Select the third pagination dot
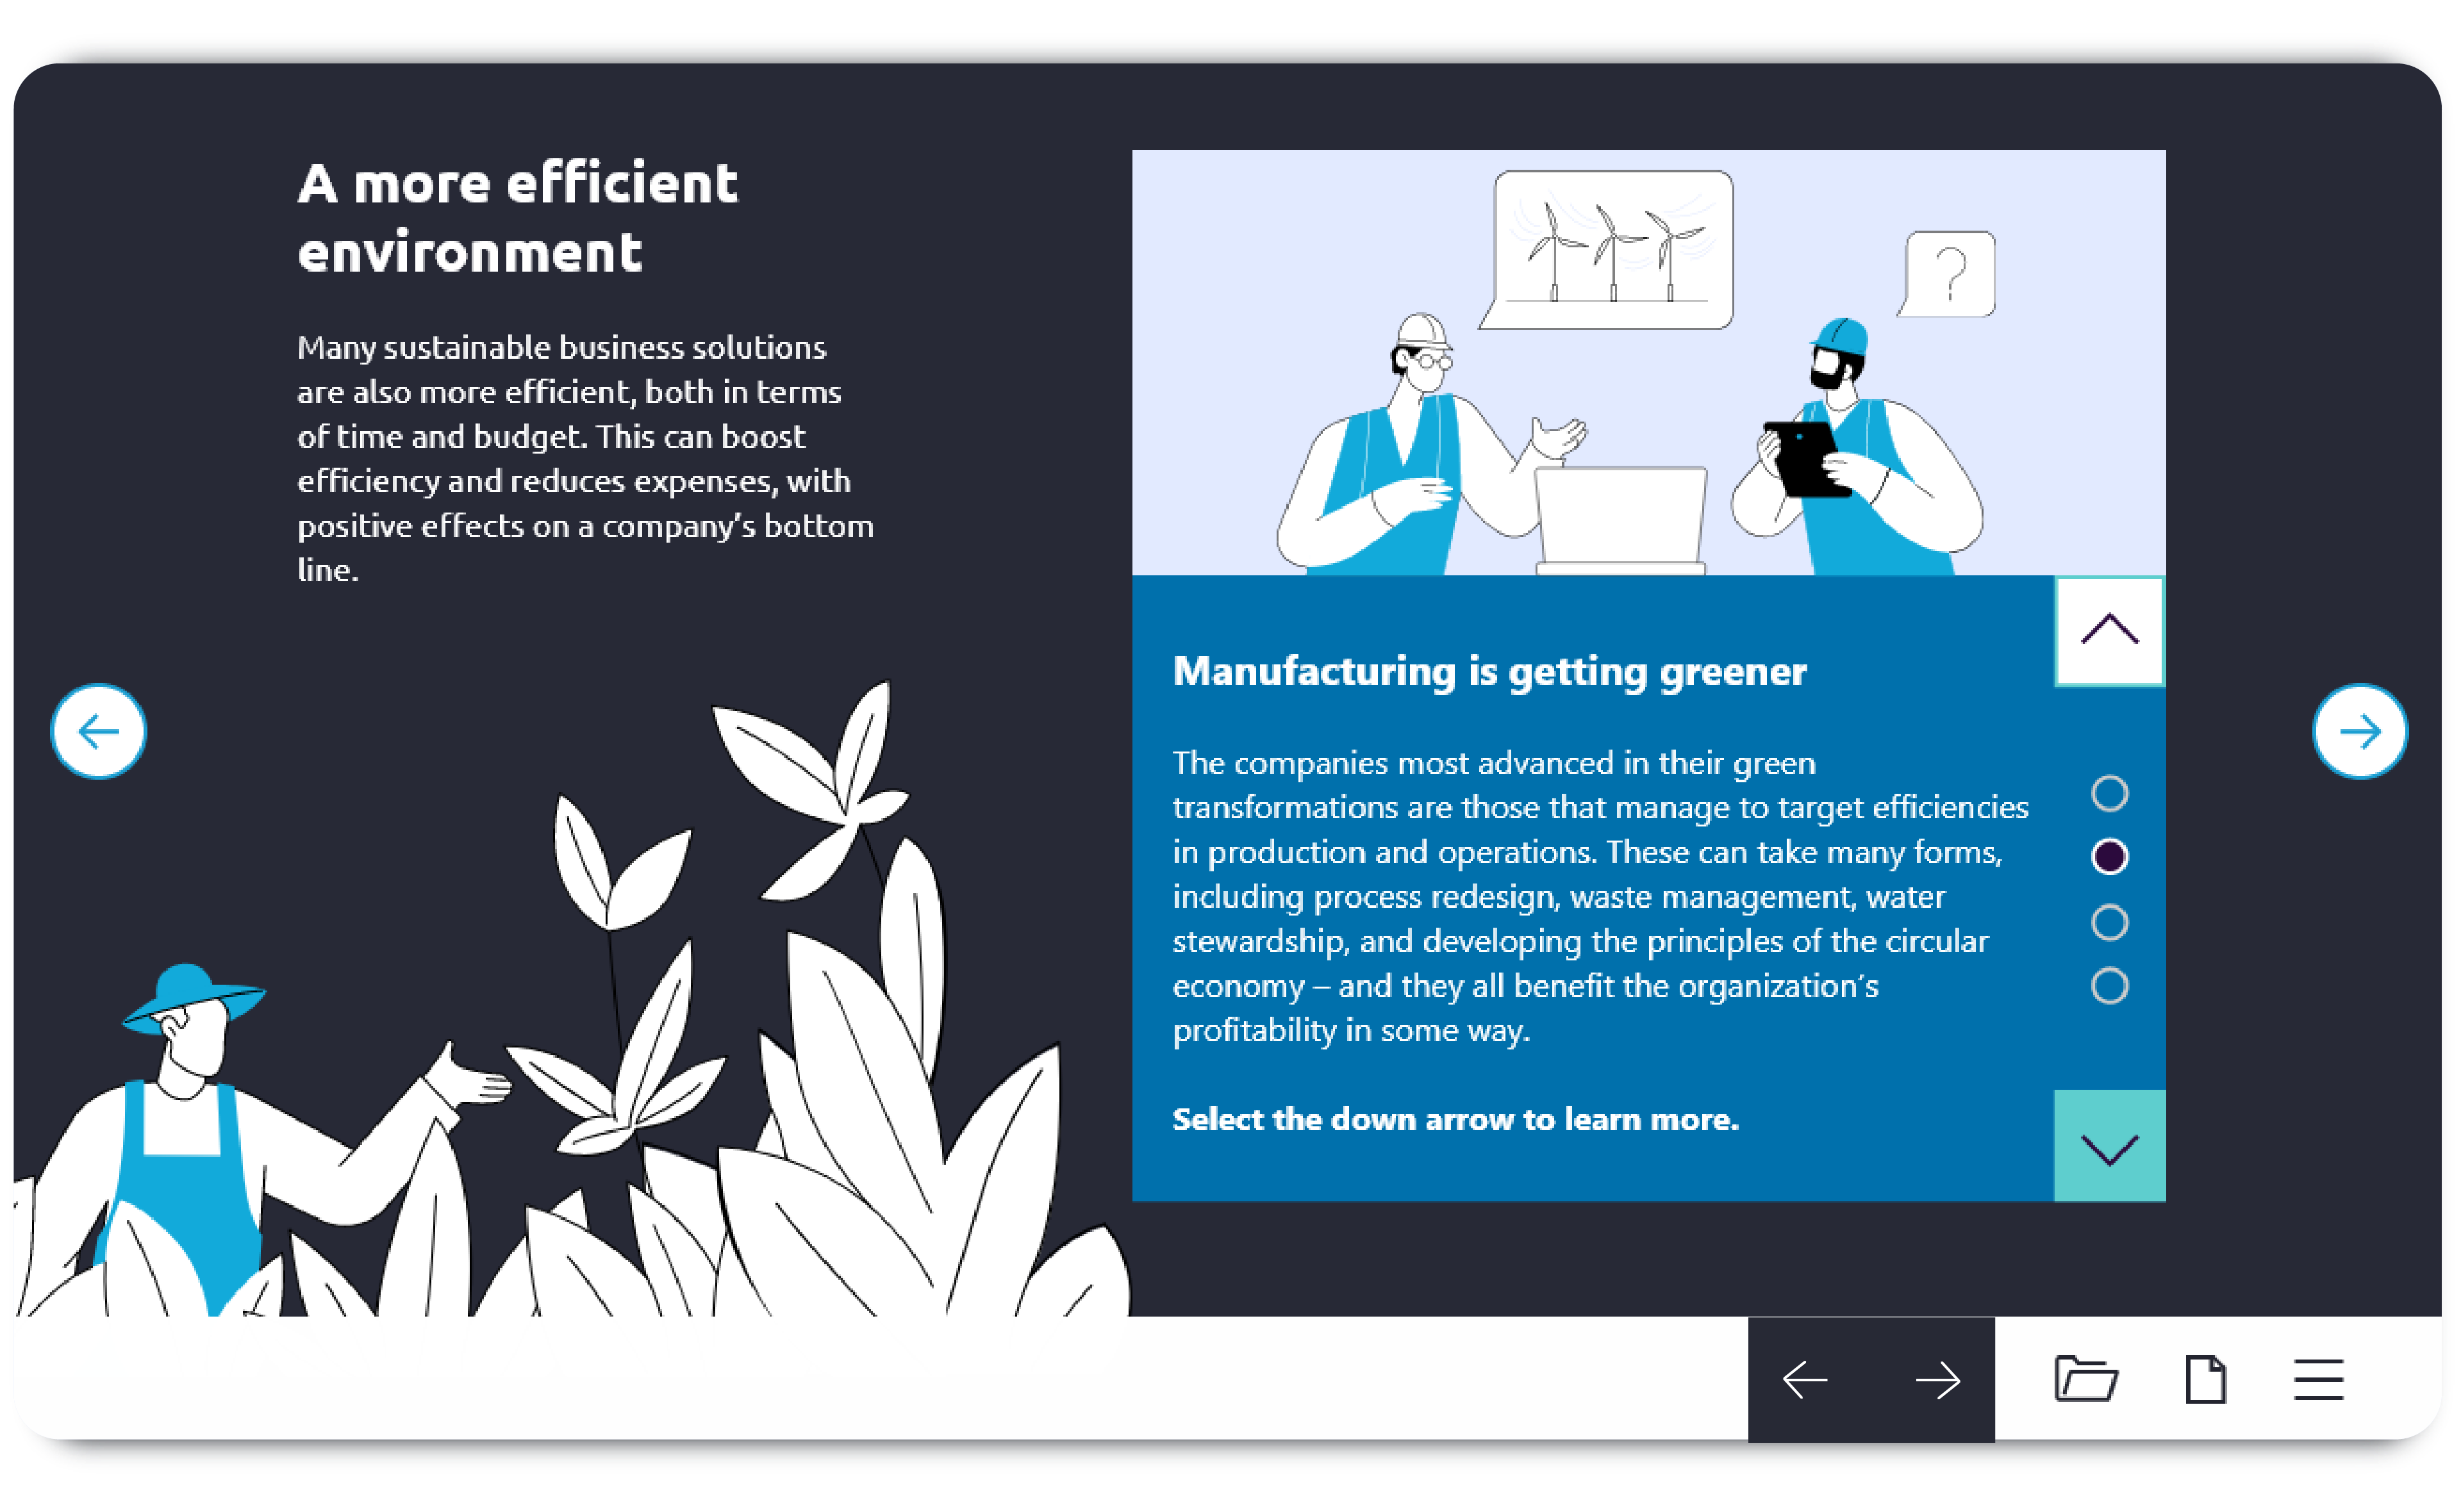The image size is (2461, 1512). point(2109,922)
